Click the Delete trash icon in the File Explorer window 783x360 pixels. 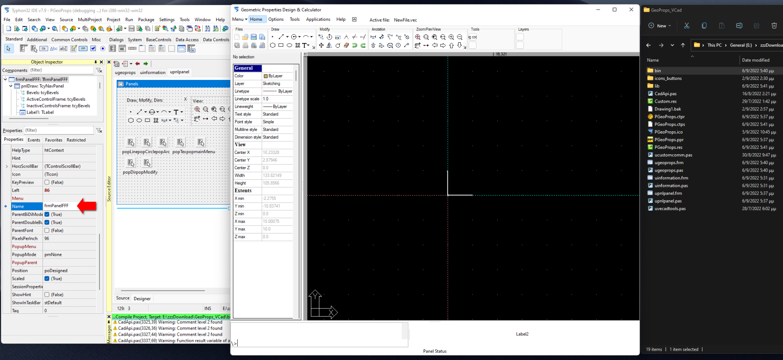tap(774, 25)
